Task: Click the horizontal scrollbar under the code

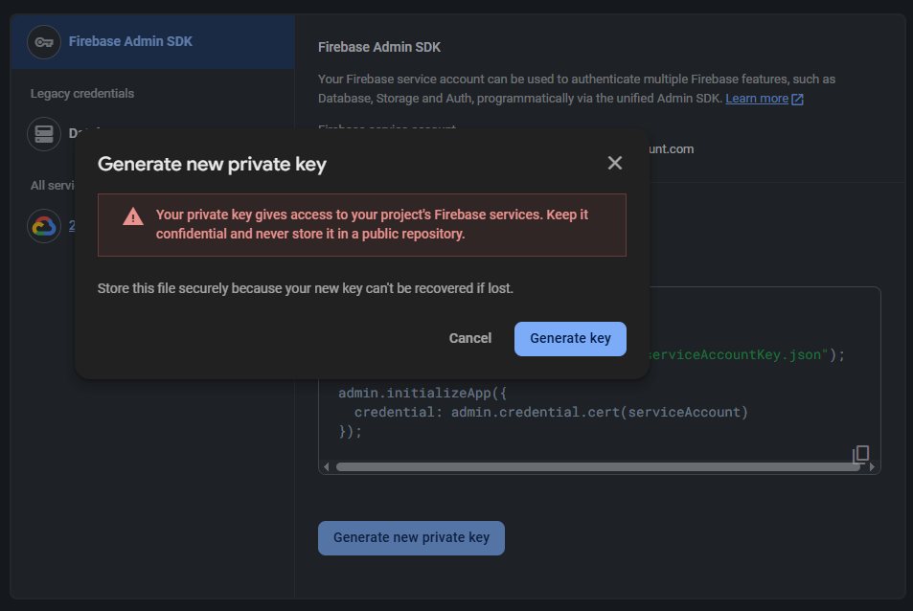Action: (598, 466)
